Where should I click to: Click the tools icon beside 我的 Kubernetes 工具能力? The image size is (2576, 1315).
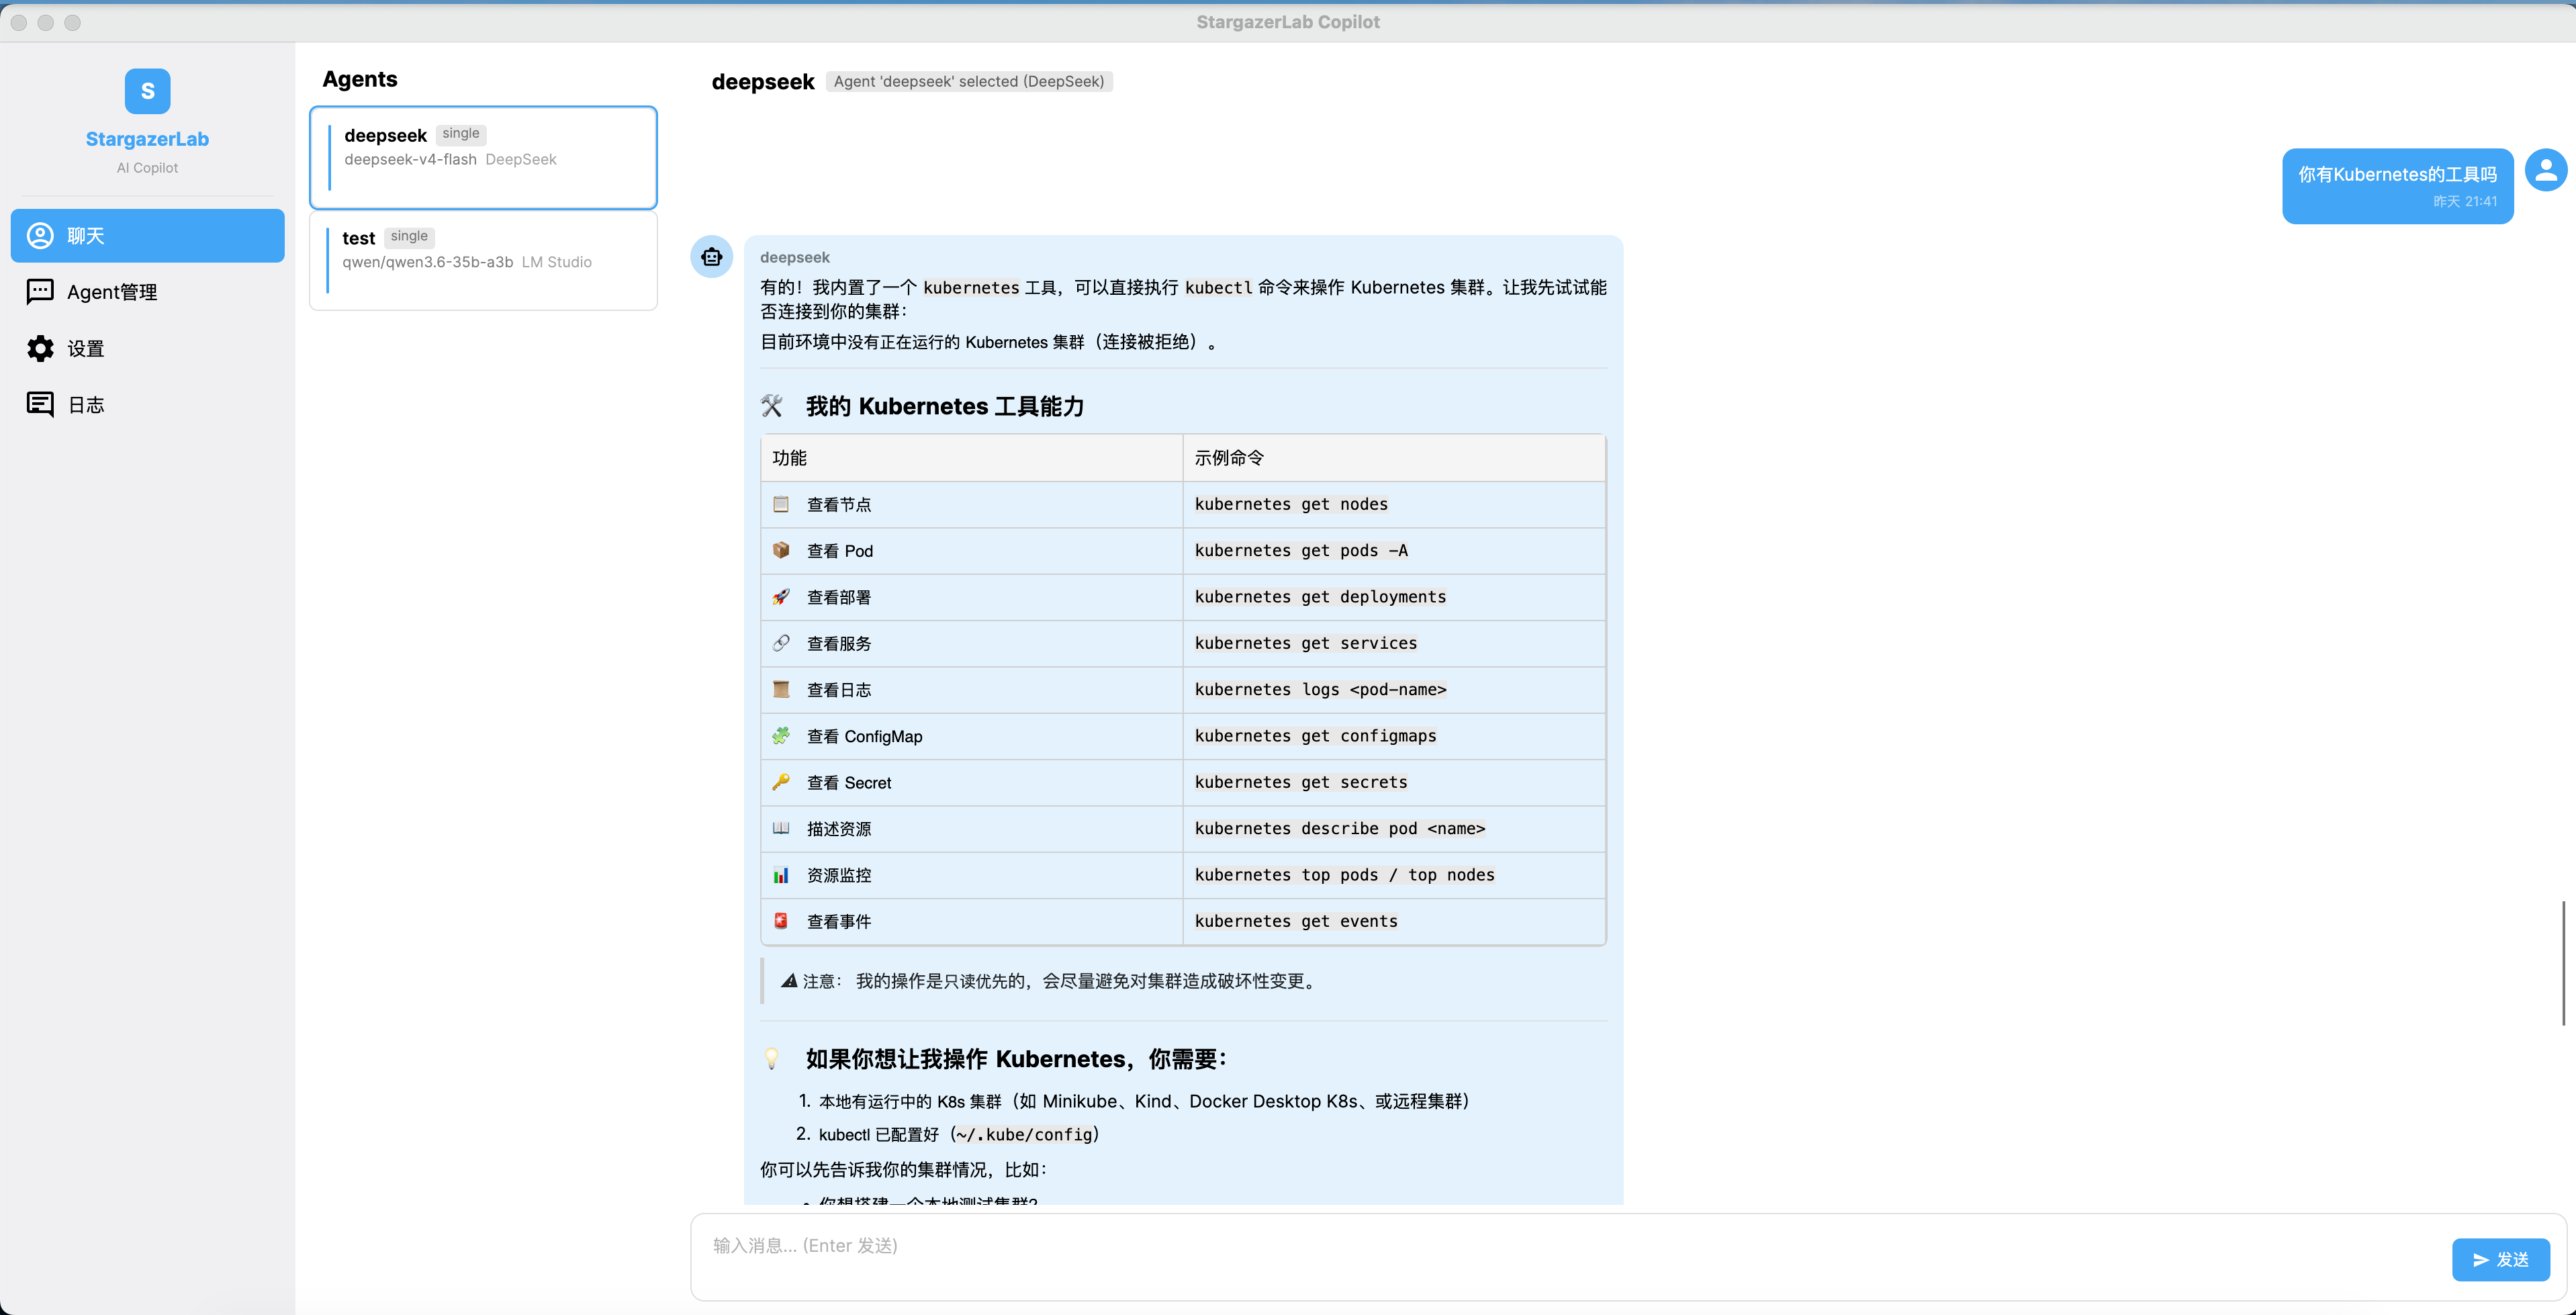[x=772, y=406]
